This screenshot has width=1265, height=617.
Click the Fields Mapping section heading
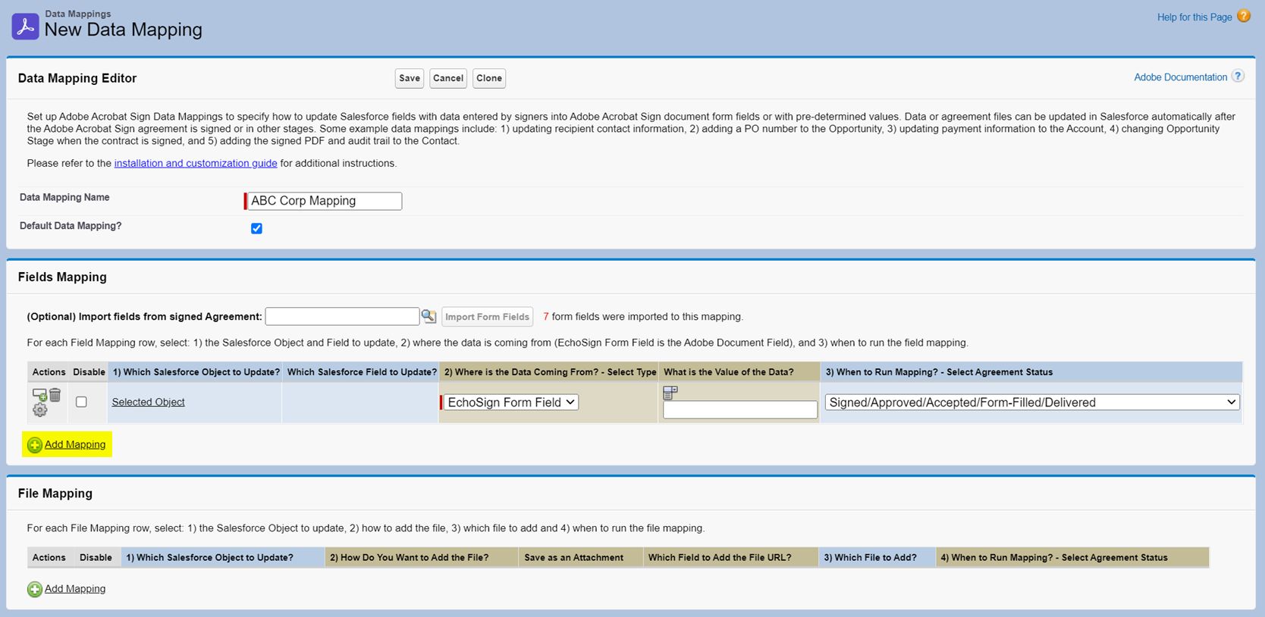[x=62, y=277]
